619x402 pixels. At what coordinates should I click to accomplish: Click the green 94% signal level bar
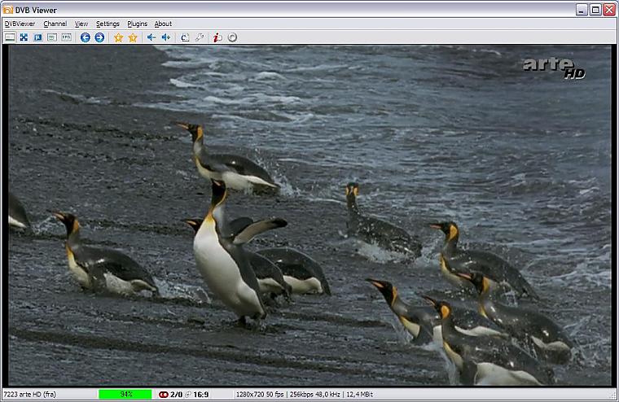pos(125,395)
